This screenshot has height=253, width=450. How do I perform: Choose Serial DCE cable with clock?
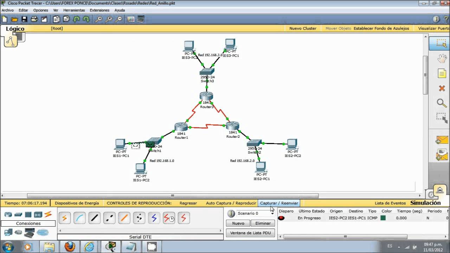coord(169,218)
